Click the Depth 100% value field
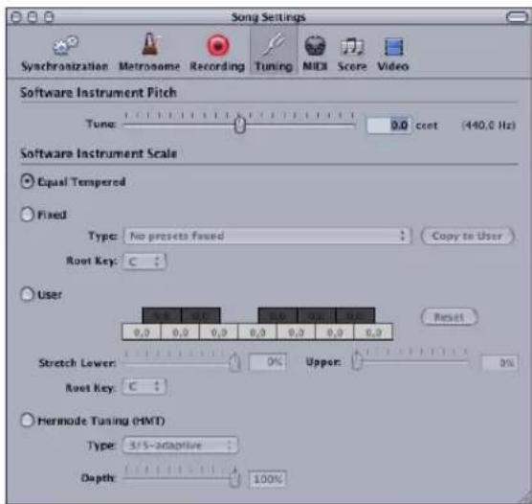 [x=268, y=479]
